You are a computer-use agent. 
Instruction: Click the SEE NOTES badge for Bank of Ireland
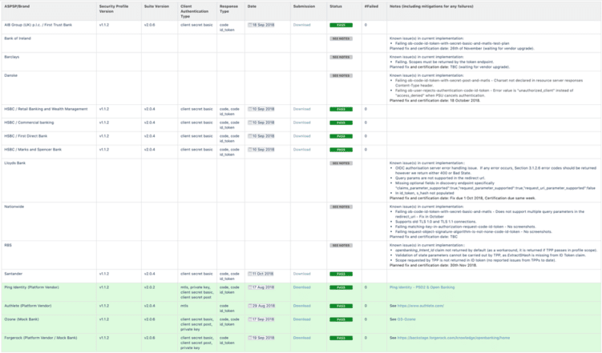coord(341,38)
